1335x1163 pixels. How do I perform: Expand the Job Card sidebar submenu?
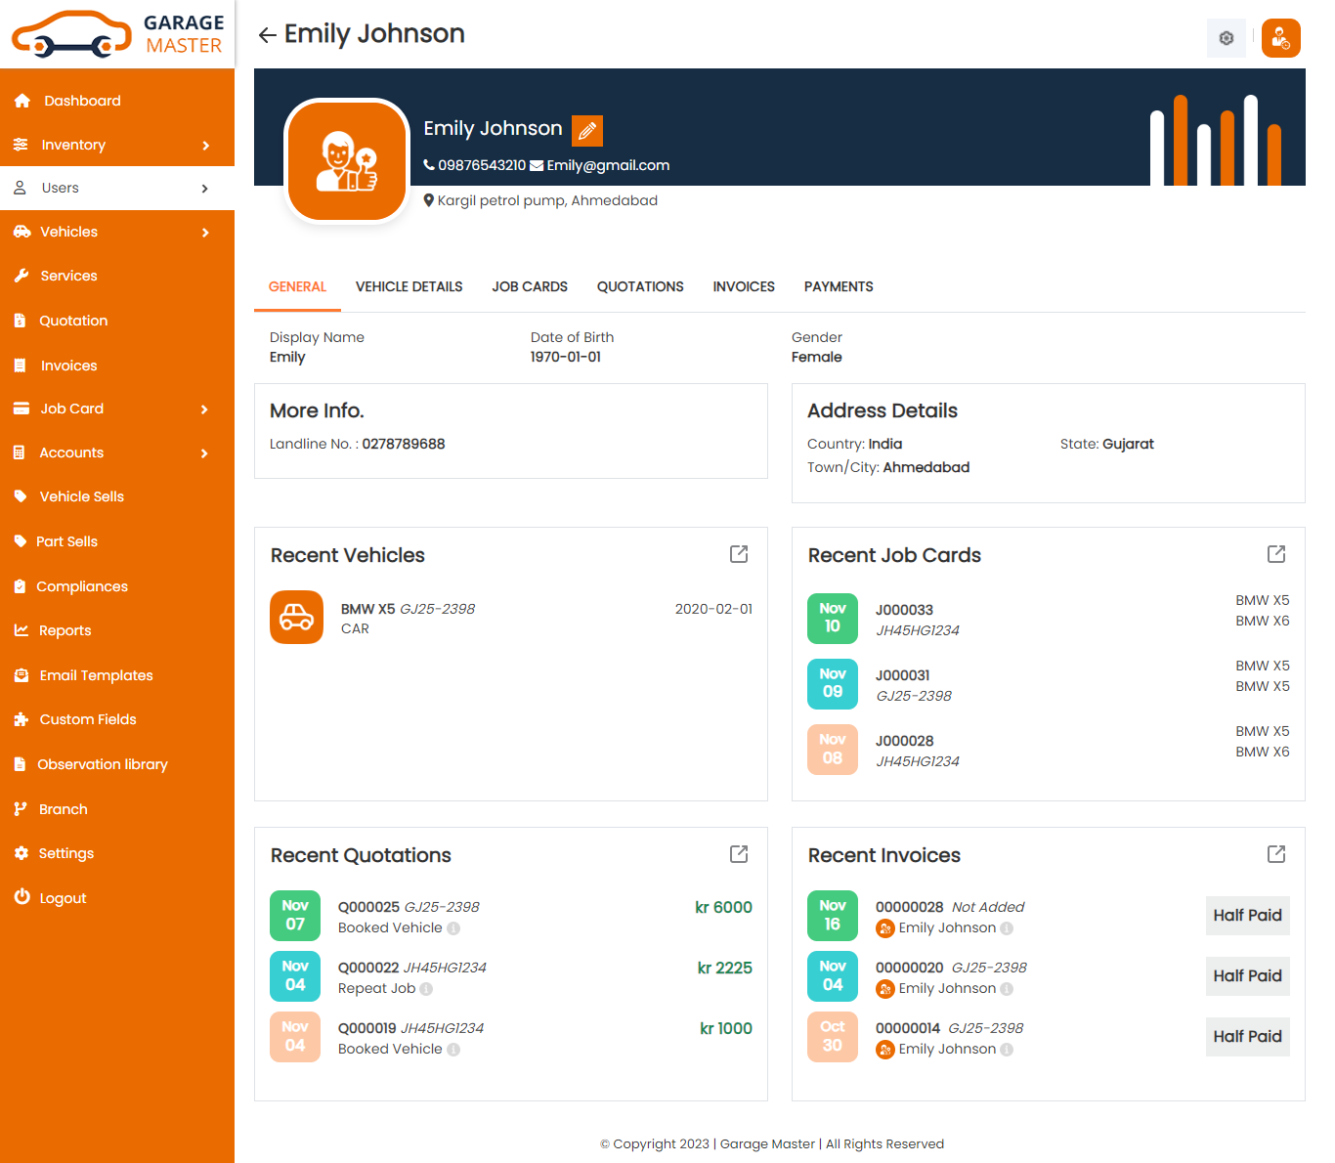click(x=117, y=409)
